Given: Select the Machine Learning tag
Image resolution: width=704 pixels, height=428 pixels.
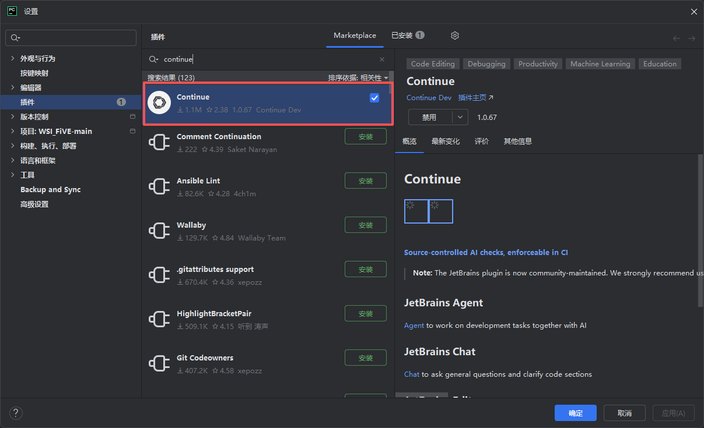Looking at the screenshot, I should 600,64.
